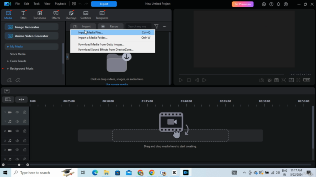This screenshot has width=316, height=177.
Task: Step to the next frame in preview
Action: tap(204, 80)
